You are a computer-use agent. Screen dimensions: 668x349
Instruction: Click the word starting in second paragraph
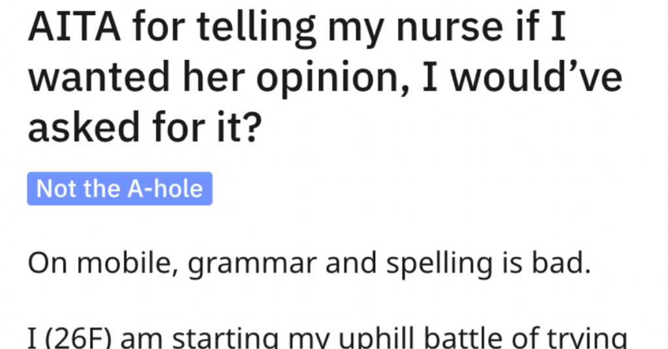pyautogui.click(x=225, y=339)
